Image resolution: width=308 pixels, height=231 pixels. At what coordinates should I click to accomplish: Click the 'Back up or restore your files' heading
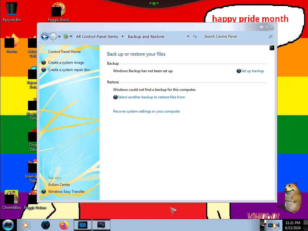[x=136, y=54]
